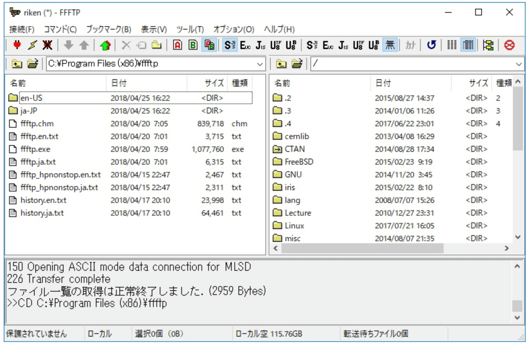Click the red Abort transfer icon
The width and height of the screenshot is (528, 346).
[510, 45]
